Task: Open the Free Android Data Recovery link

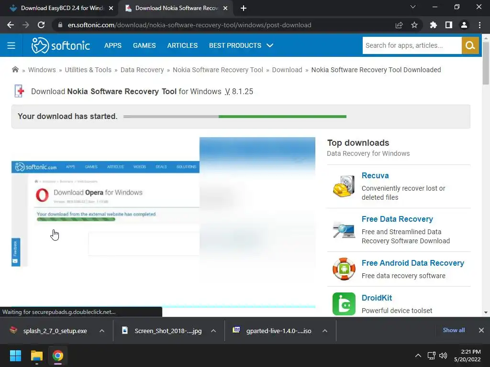Action: point(413,263)
